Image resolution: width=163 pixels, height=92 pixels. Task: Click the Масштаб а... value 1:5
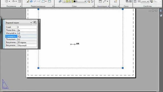[27, 33]
